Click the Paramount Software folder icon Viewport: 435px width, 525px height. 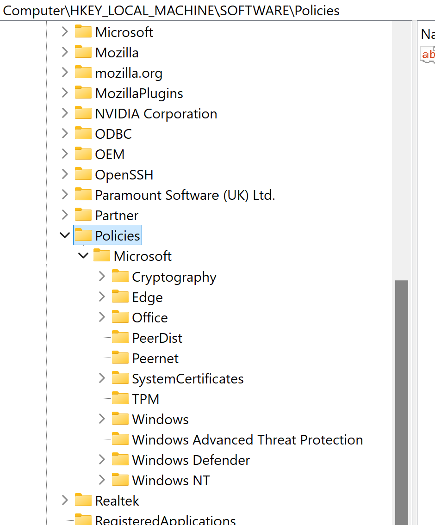point(83,195)
